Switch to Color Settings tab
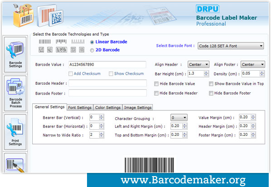271x187 pixels. click(108, 107)
